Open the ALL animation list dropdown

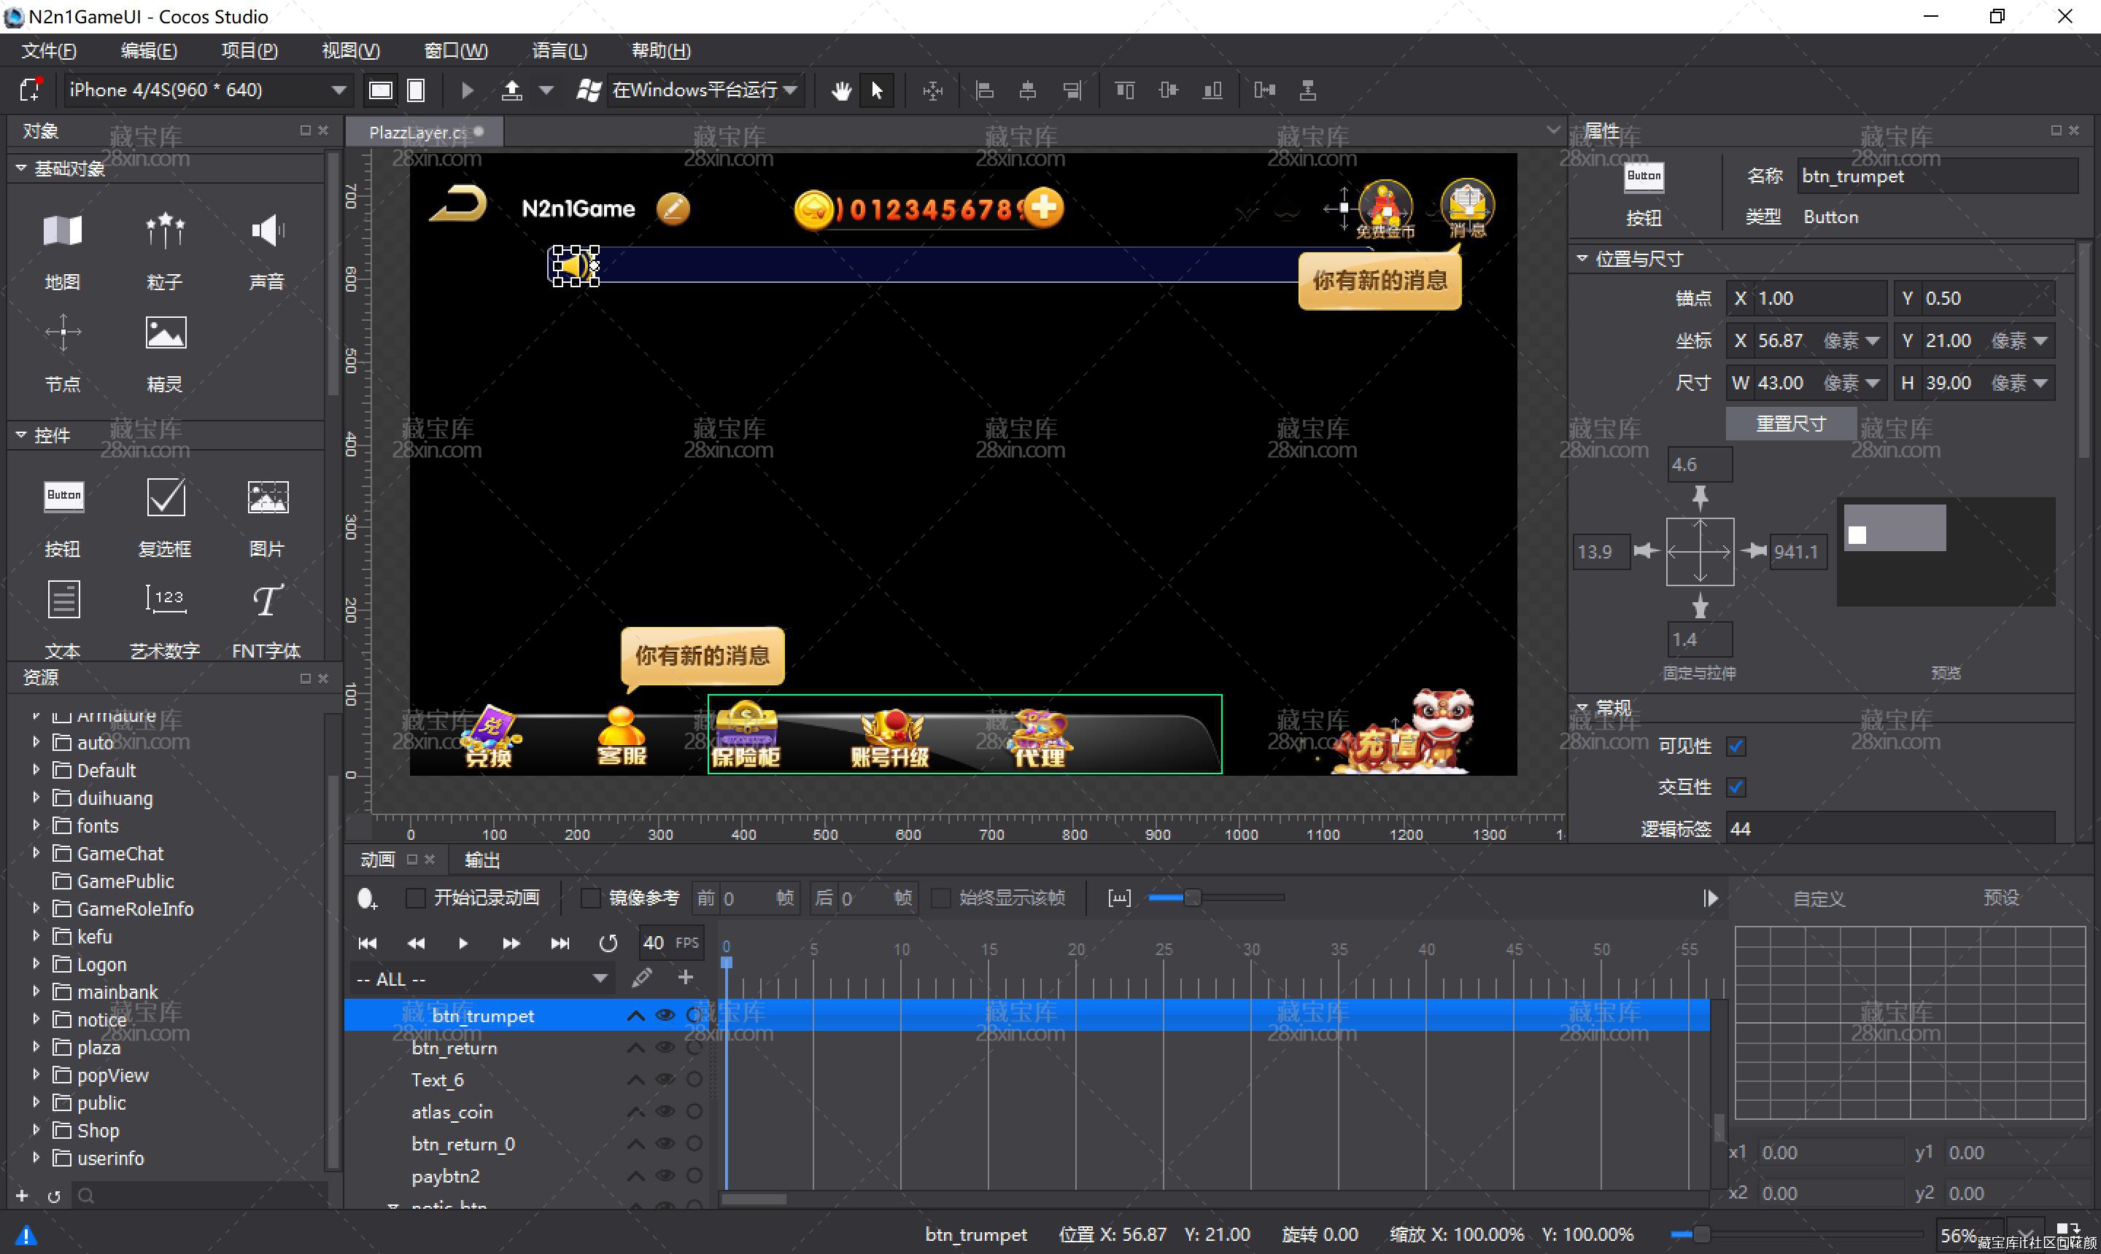tap(600, 978)
